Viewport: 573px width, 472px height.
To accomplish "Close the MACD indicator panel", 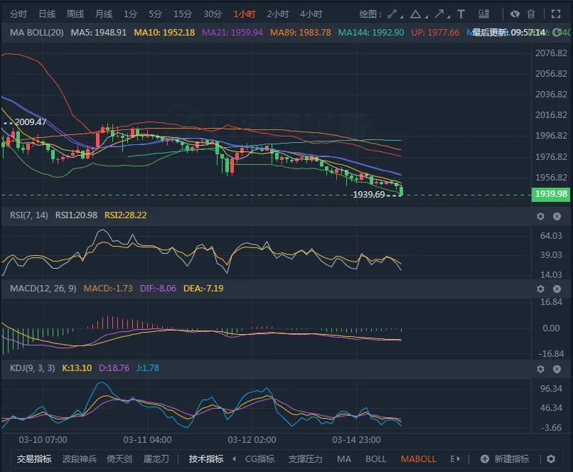I will [557, 289].
